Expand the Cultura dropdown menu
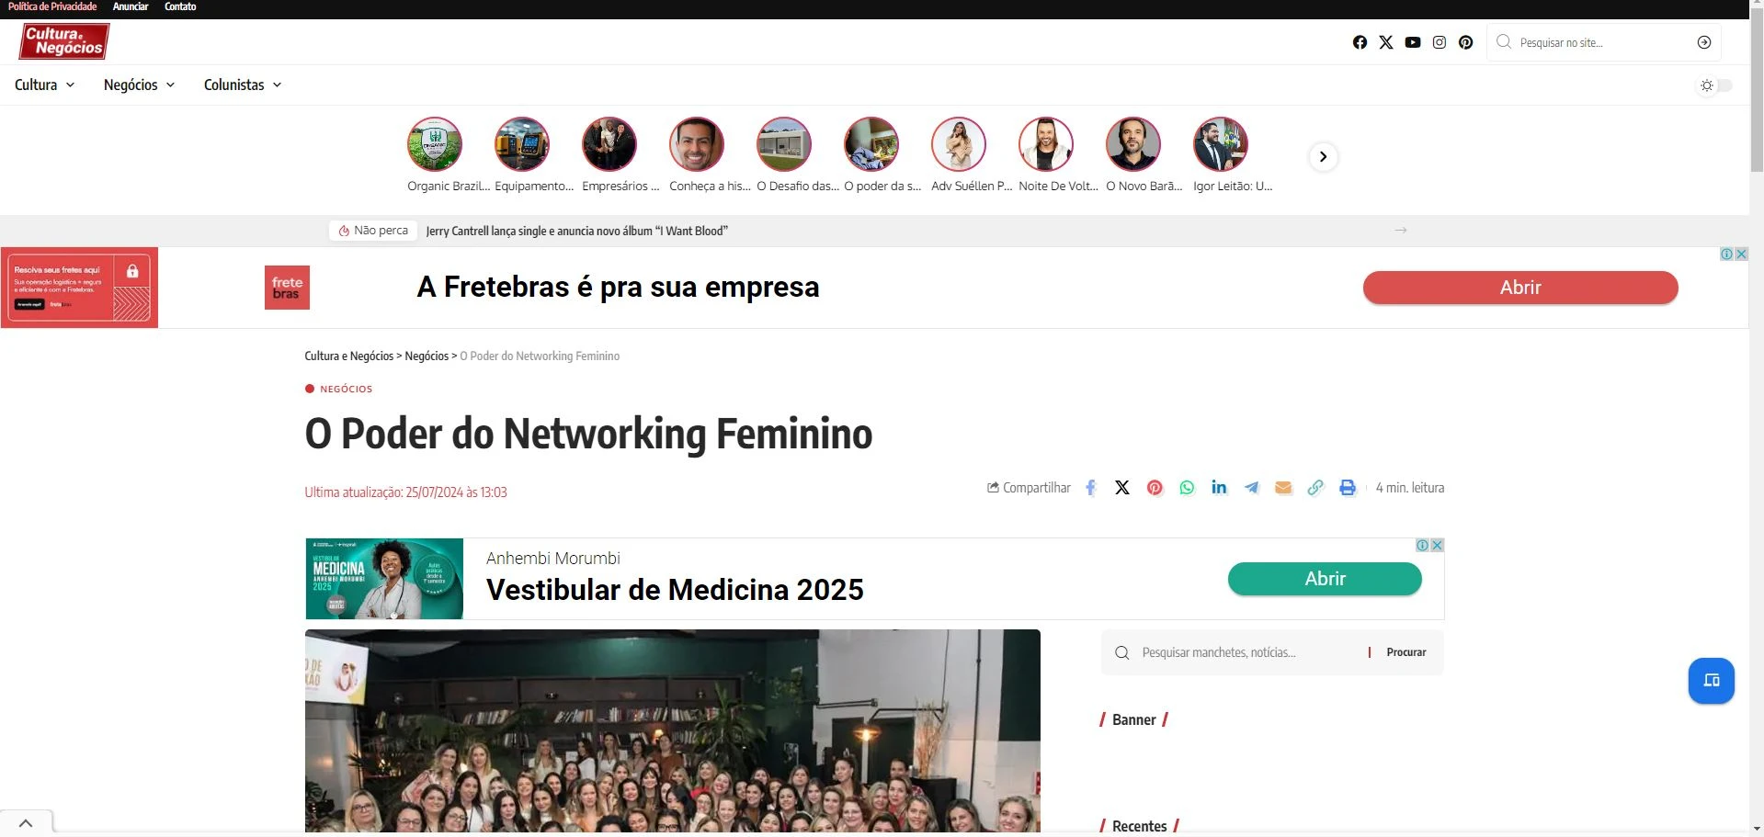Screen dimensions: 1764x837 (44, 85)
